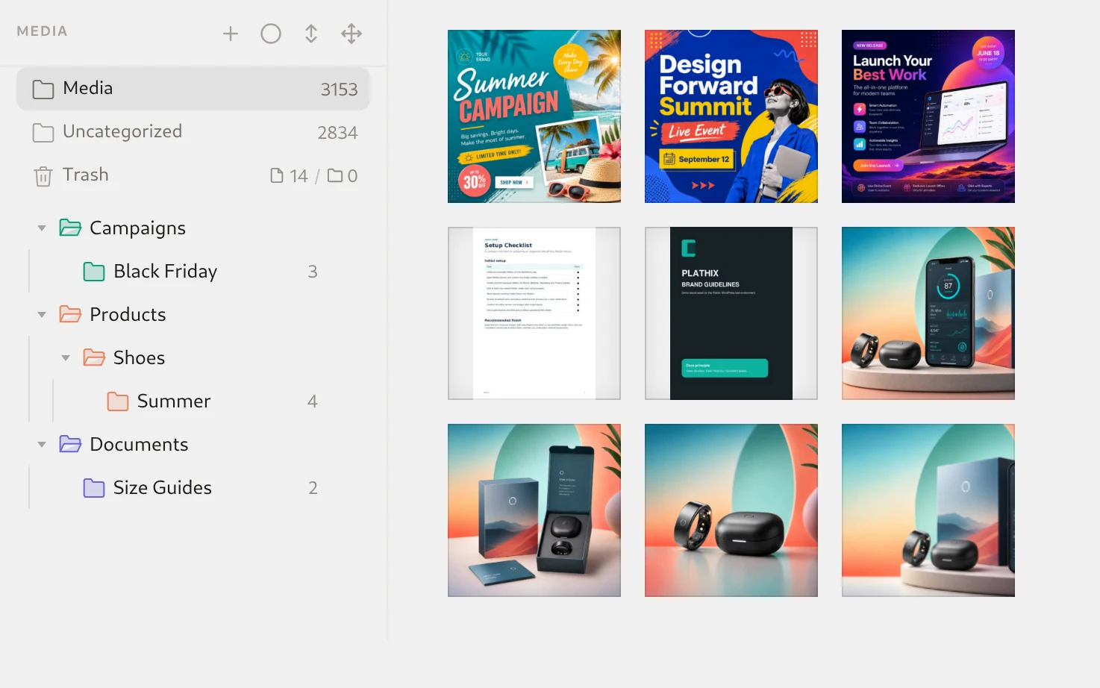
Task: Collapse the Products folder arrow
Action: pos(42,315)
